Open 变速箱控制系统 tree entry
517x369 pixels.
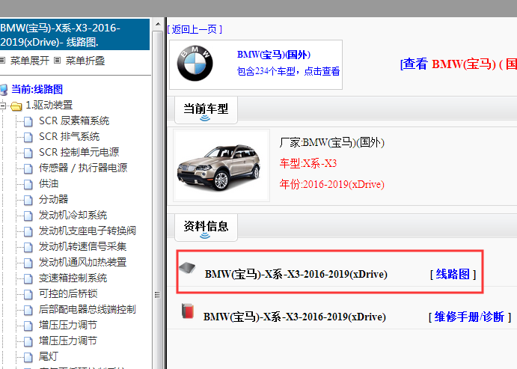pos(73,278)
